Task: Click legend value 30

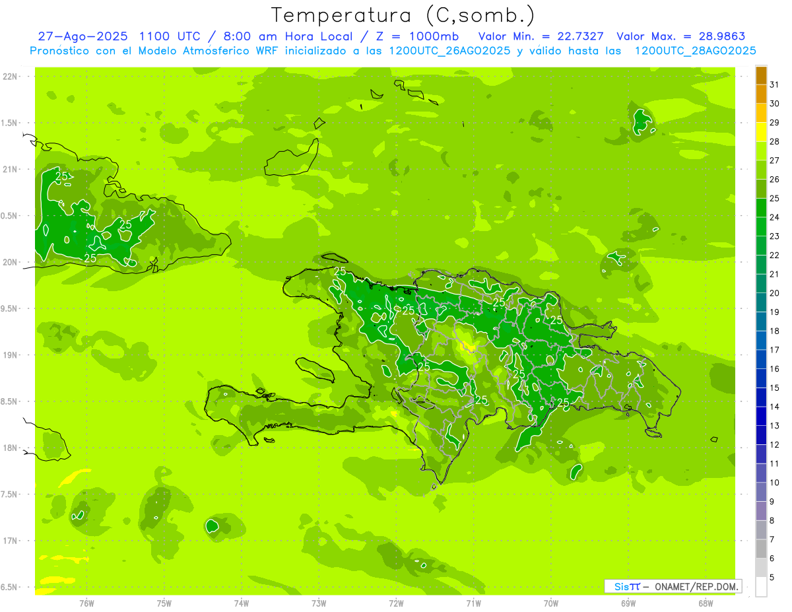Action: pos(774,104)
